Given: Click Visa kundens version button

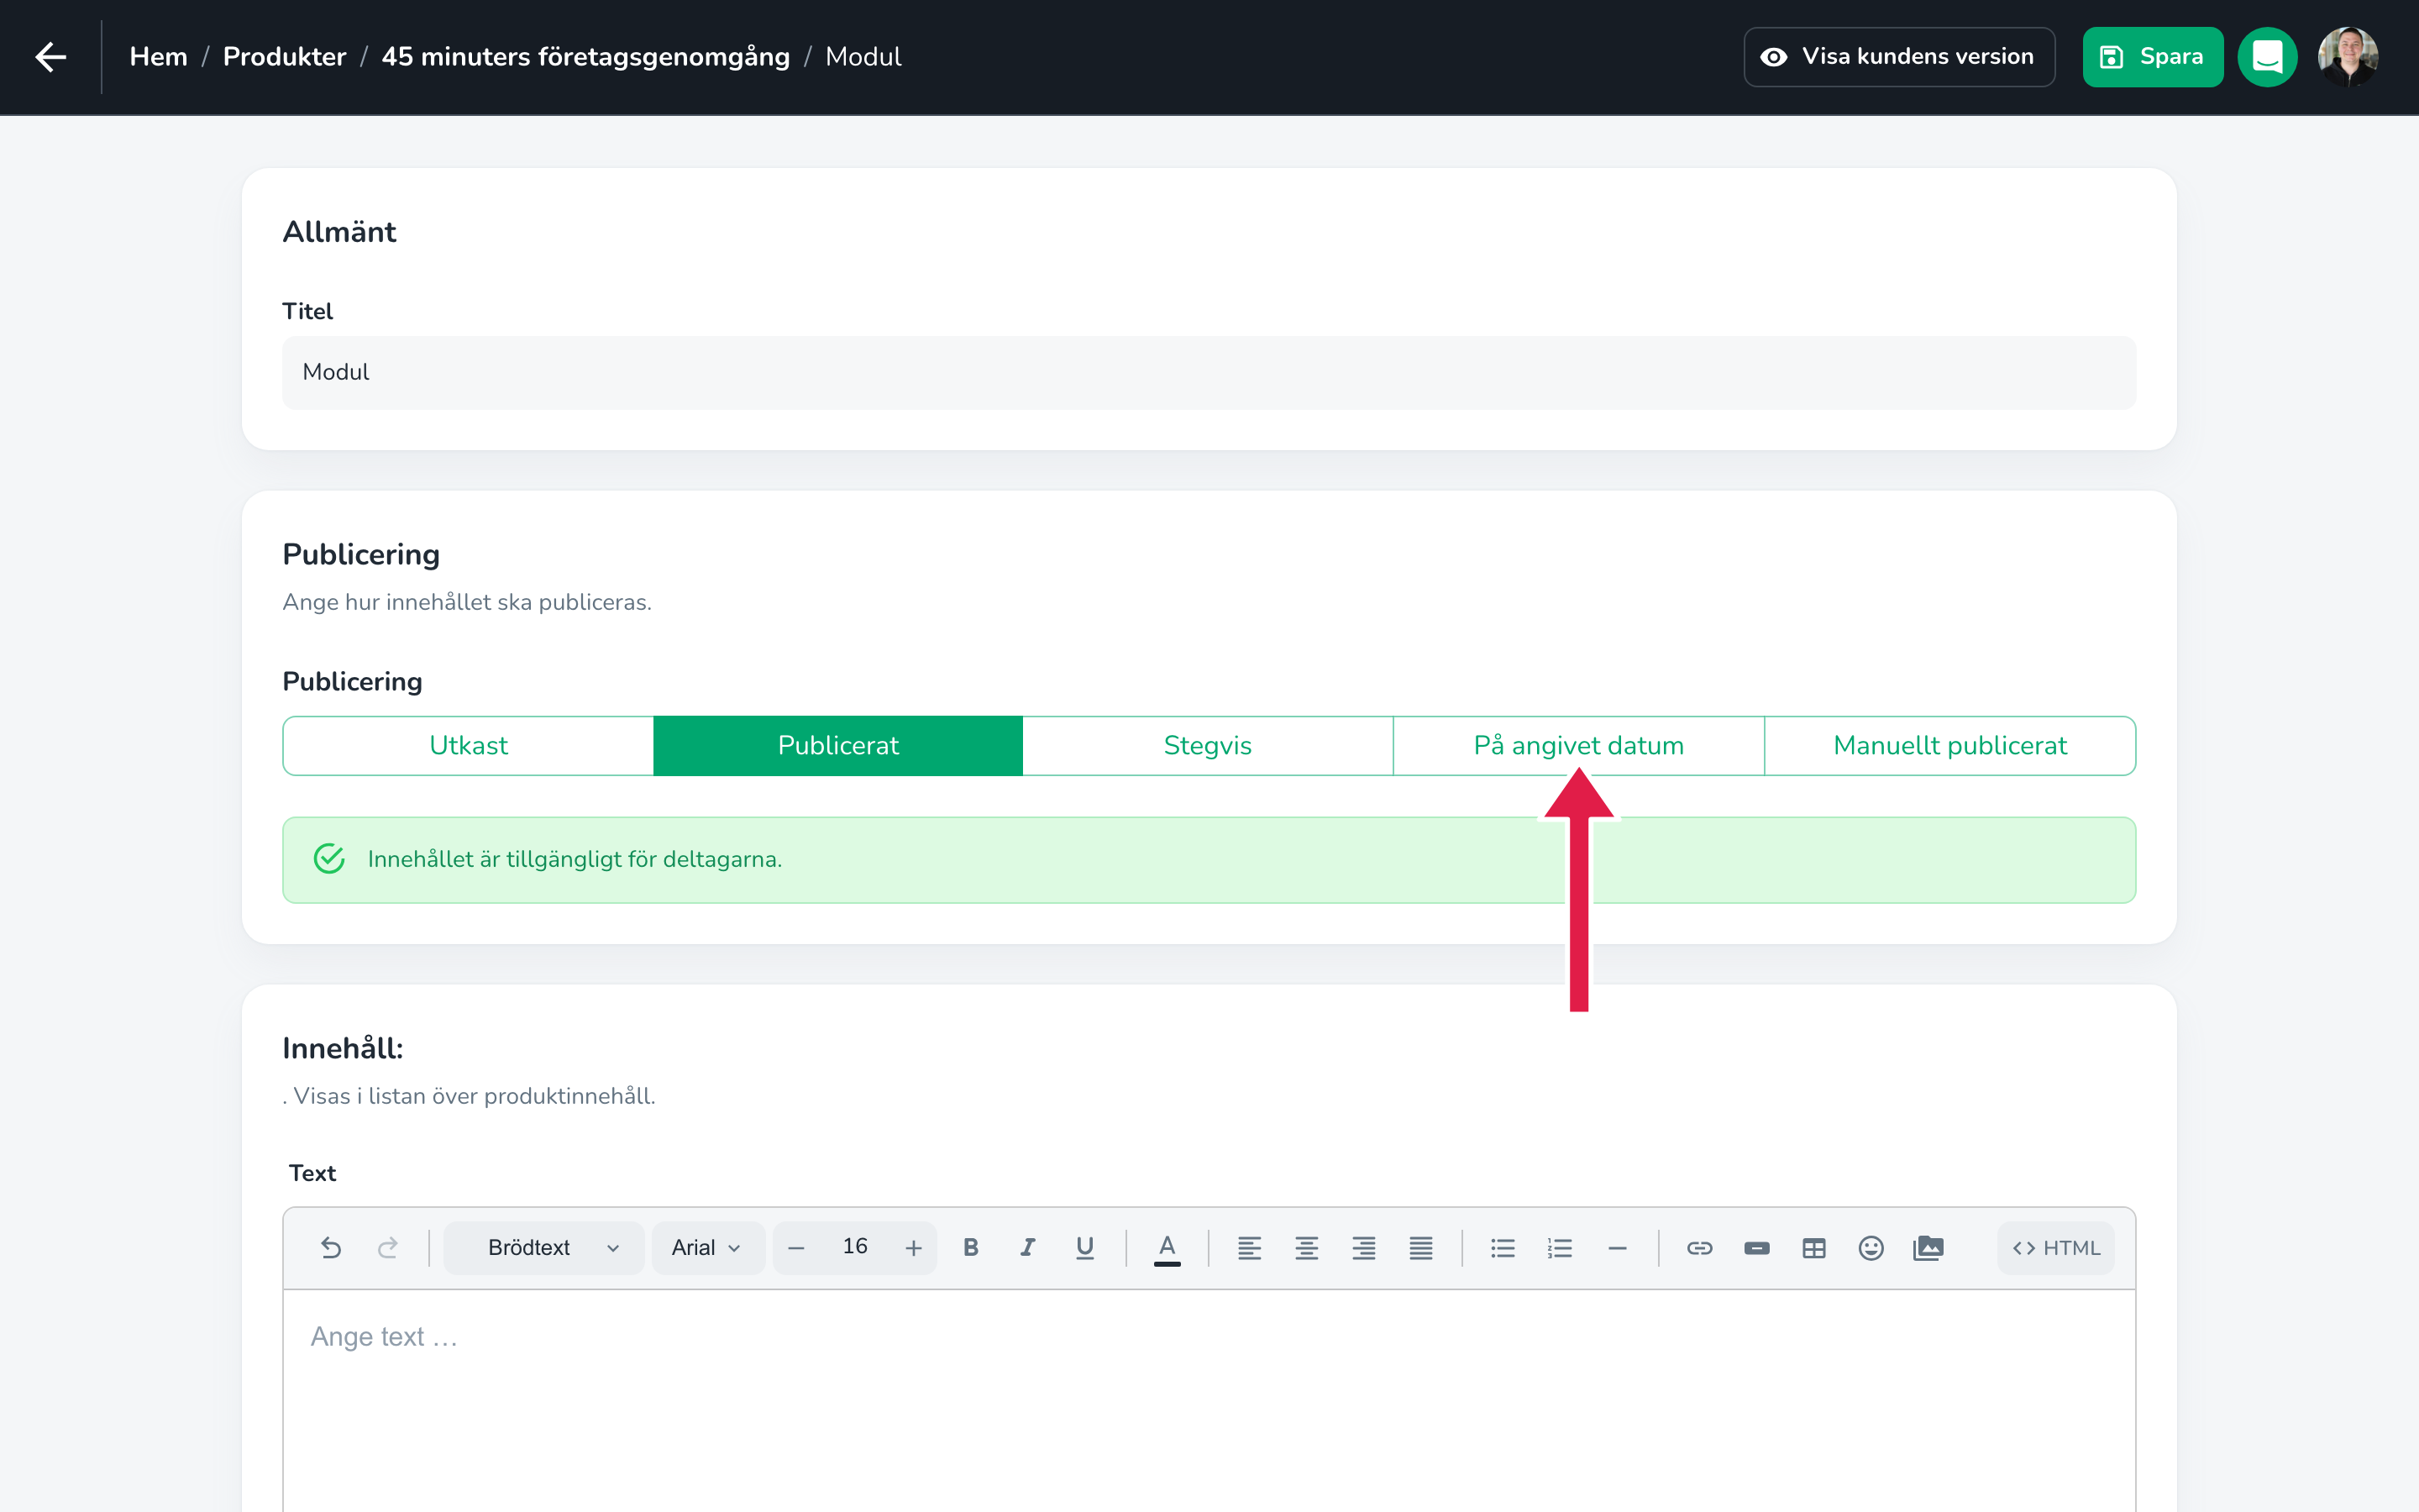Looking at the screenshot, I should pos(1899,57).
